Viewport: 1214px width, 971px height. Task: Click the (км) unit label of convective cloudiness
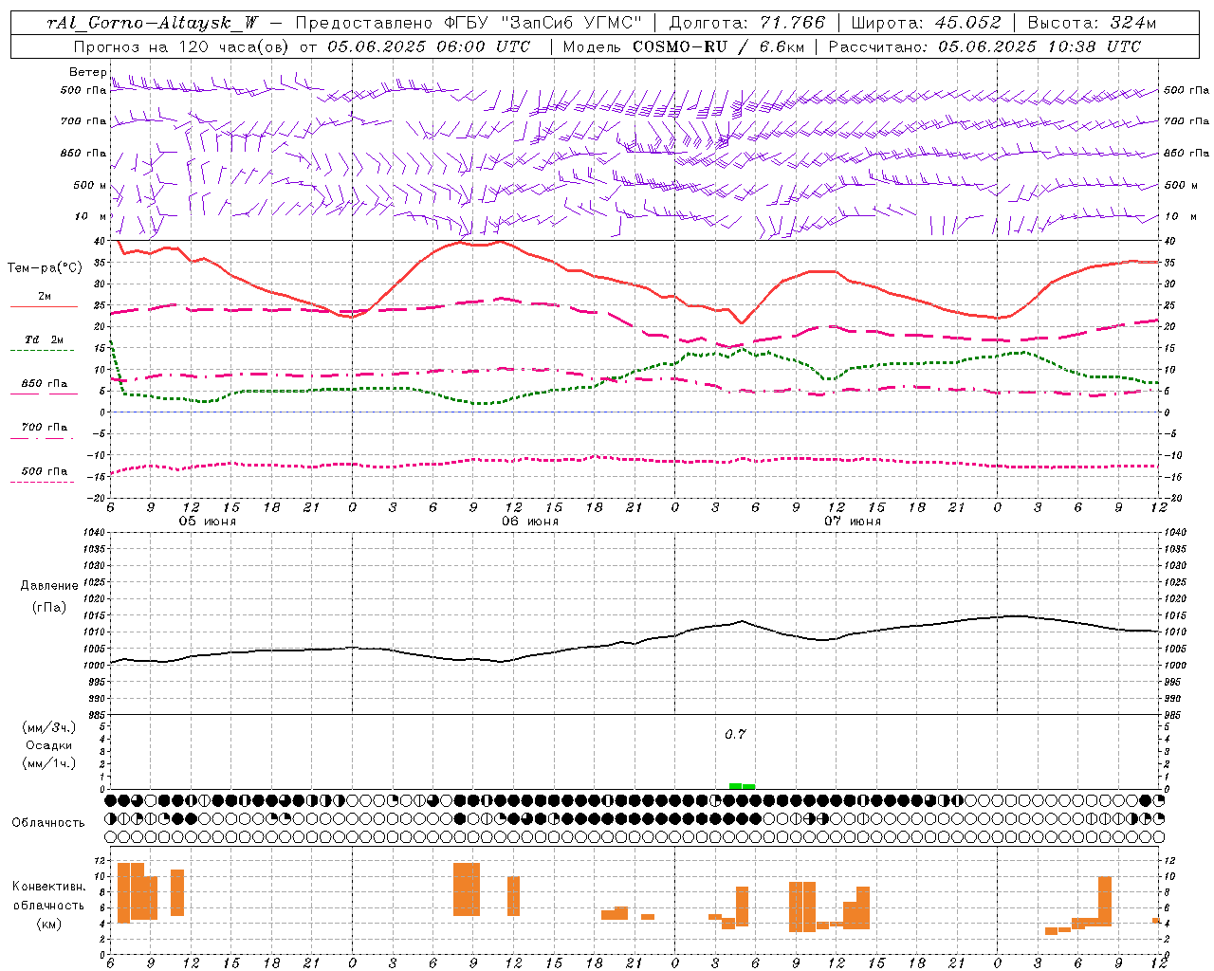click(48, 924)
